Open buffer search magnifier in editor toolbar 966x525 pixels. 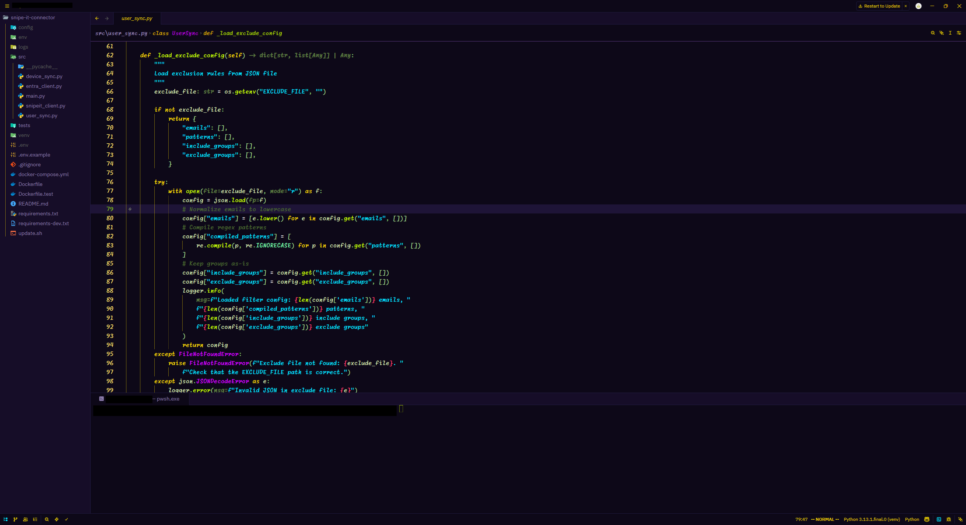(x=933, y=33)
